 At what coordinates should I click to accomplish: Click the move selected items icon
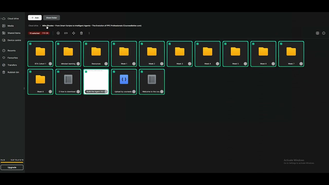[x=74, y=33]
